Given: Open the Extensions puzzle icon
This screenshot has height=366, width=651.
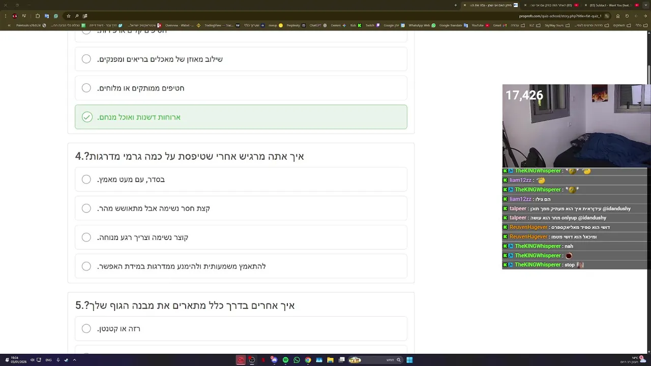Looking at the screenshot, I should pos(38,16).
